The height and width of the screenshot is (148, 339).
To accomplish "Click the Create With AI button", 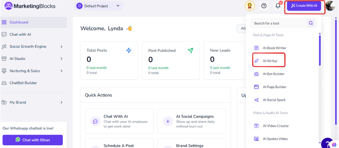I will click(304, 6).
